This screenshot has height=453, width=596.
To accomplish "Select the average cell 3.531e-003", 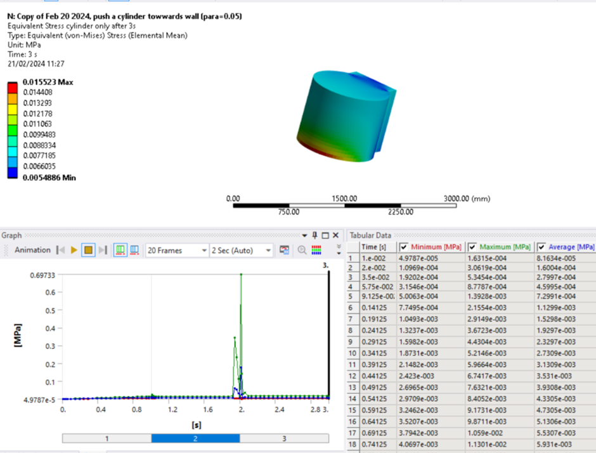I will 566,376.
